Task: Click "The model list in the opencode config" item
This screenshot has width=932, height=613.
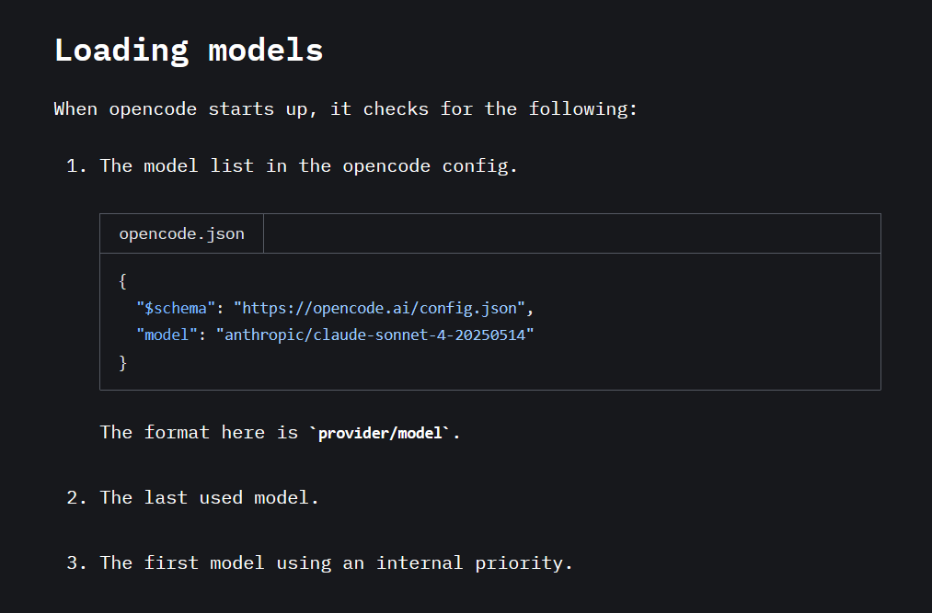Action: 308,165
